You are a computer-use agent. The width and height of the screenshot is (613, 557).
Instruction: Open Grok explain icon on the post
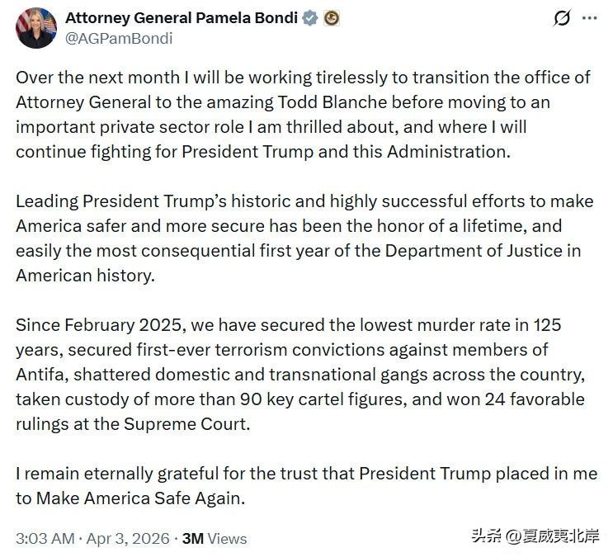562,17
